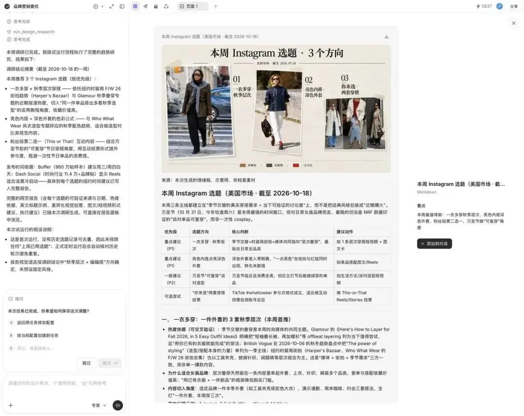This screenshot has width=524, height=416.
Task: Open the dropdown arrow beside new chat icon
Action: [102, 6]
